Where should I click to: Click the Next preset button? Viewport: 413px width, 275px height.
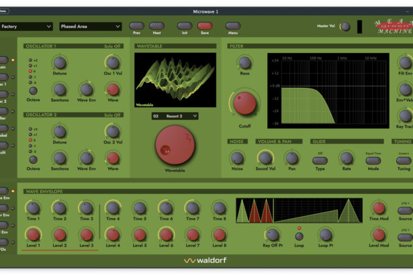(x=156, y=25)
